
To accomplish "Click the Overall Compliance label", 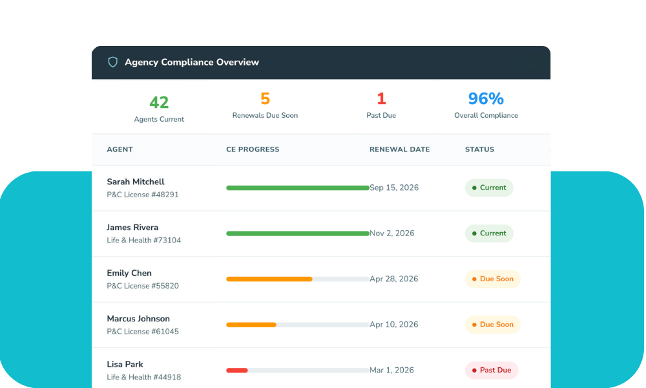I will [x=486, y=116].
